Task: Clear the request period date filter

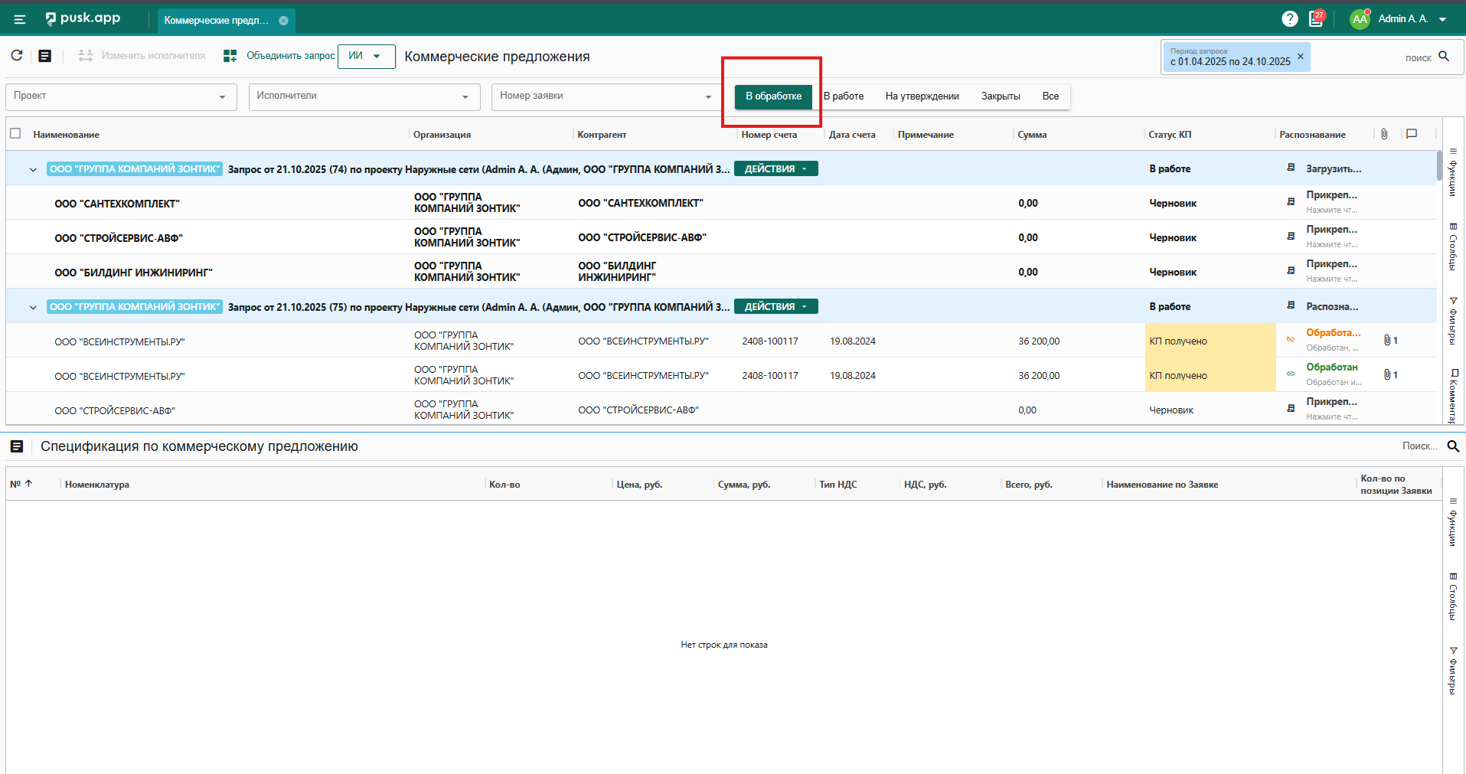Action: pos(1300,57)
